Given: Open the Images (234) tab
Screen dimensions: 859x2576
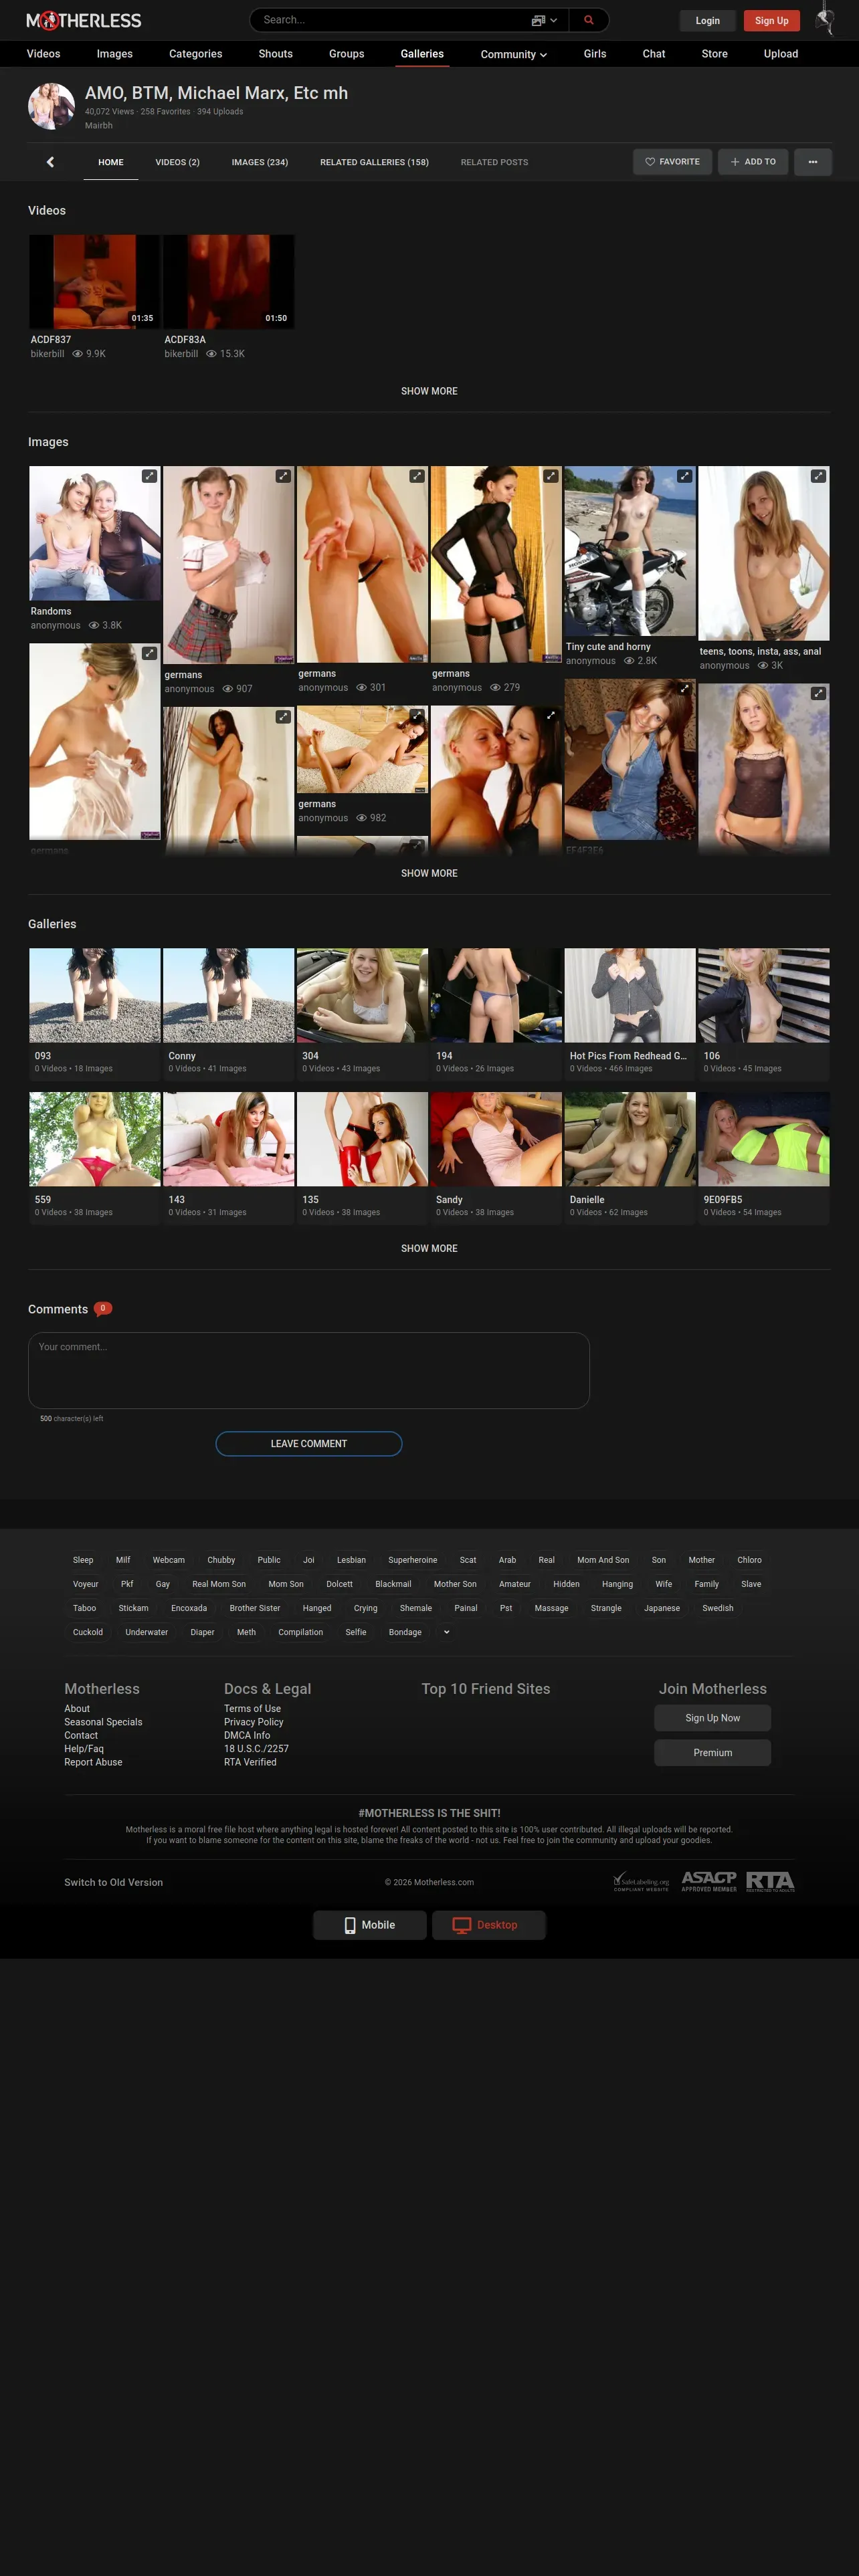Looking at the screenshot, I should click(x=260, y=162).
